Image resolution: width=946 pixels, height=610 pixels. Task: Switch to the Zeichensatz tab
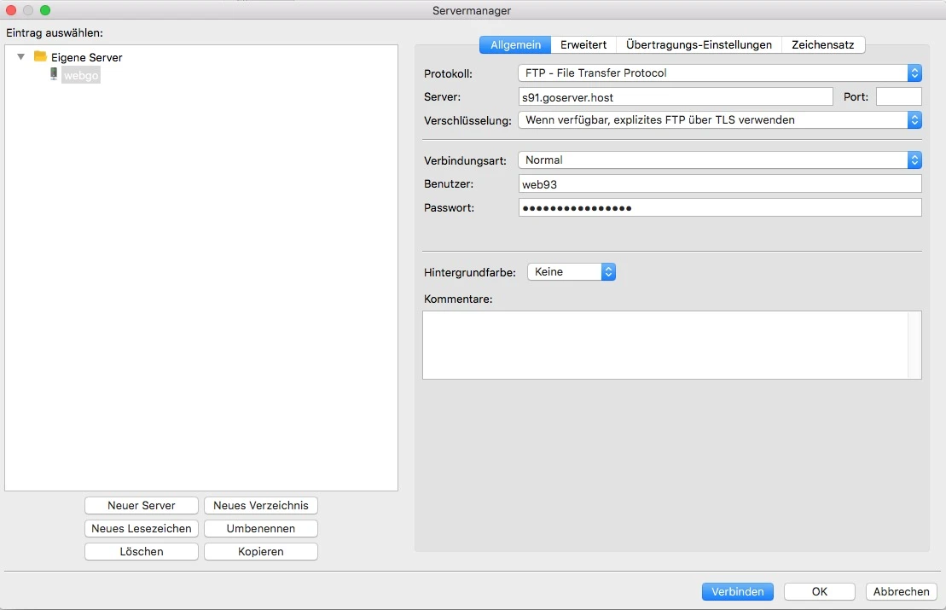point(823,44)
